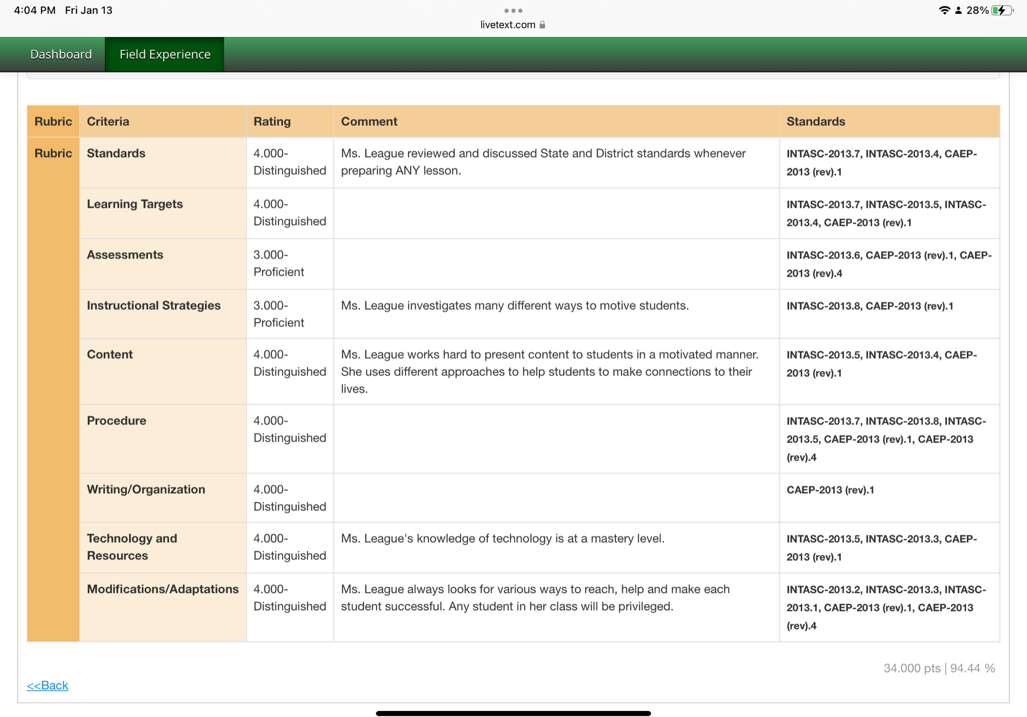Tap the battery charging icon

(x=1001, y=10)
